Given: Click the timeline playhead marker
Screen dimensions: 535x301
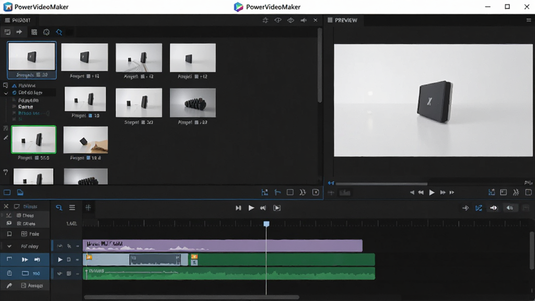Looking at the screenshot, I should (266, 224).
